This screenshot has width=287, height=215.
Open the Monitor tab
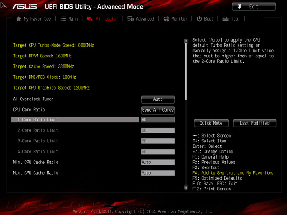pyautogui.click(x=175, y=19)
